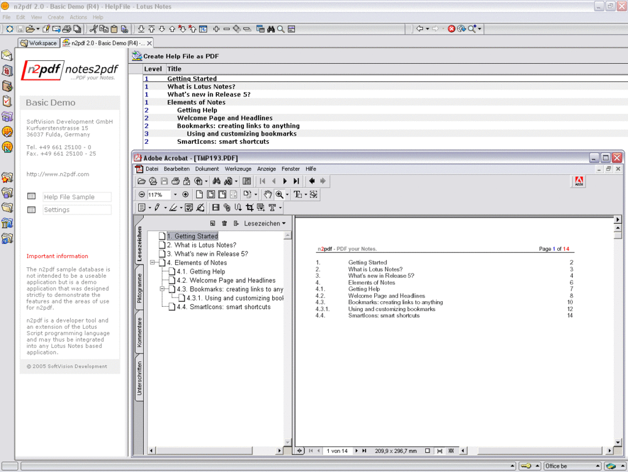The image size is (628, 472).
Task: Open file in Acrobat toolbar
Action: tap(141, 181)
